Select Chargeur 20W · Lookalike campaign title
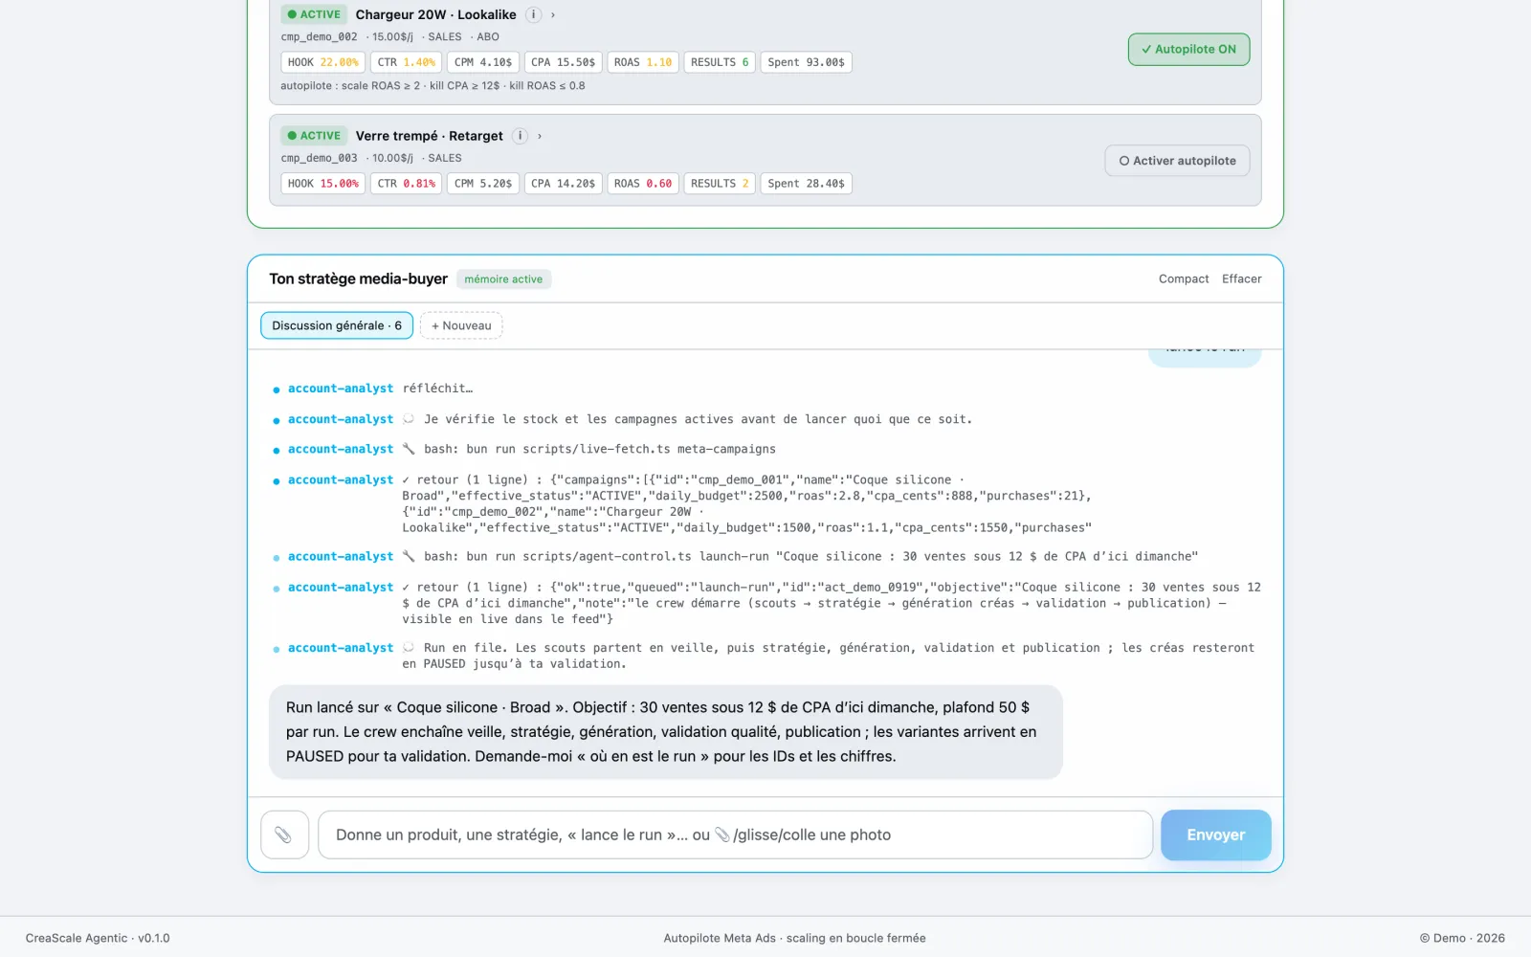The width and height of the screenshot is (1531, 957). [435, 14]
